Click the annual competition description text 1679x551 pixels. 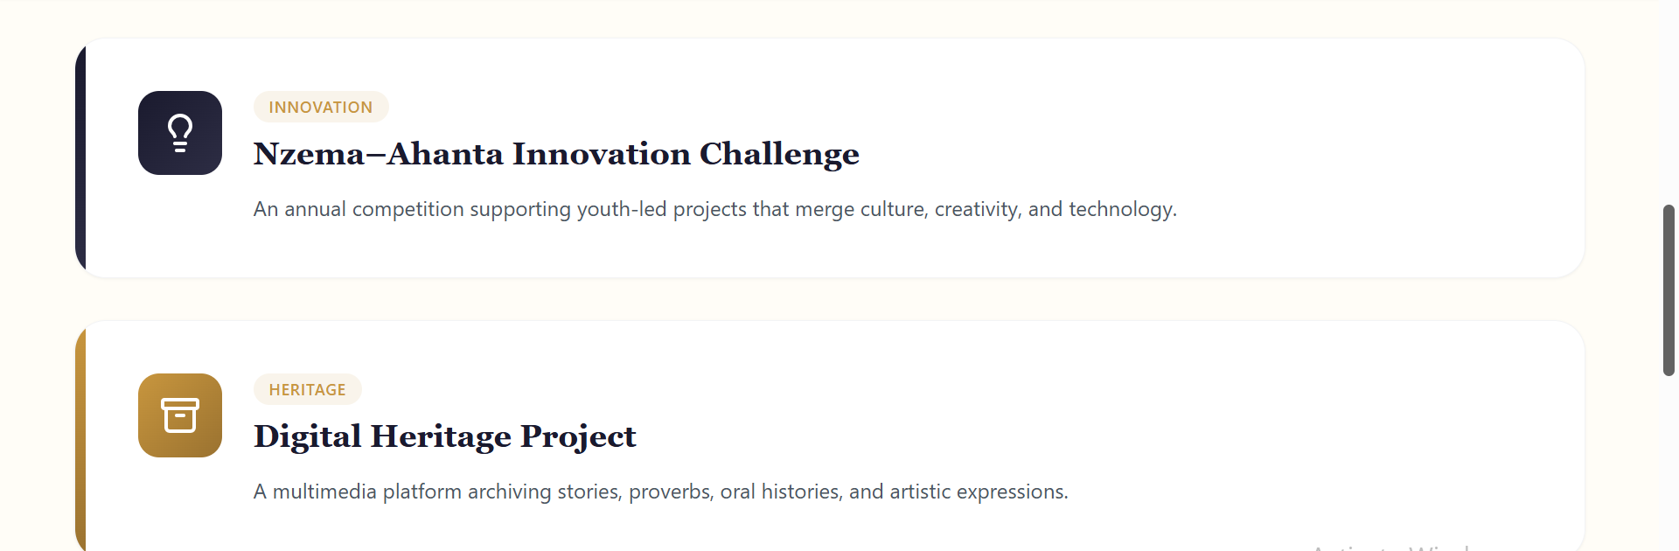coord(714,210)
